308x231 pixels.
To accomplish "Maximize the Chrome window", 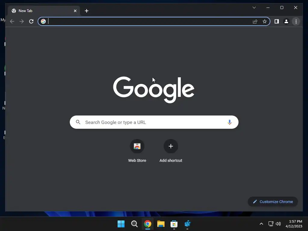I will pyautogui.click(x=282, y=8).
